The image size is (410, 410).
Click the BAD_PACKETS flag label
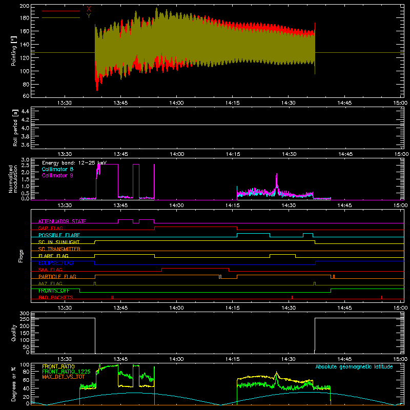56,297
